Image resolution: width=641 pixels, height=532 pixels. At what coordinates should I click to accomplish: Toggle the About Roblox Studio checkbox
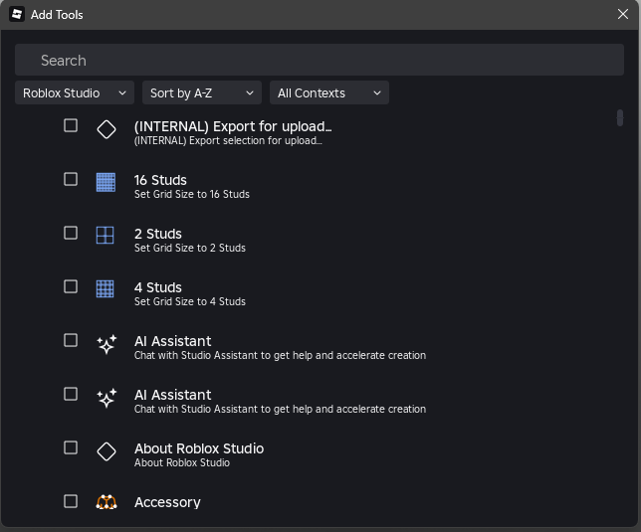click(x=71, y=447)
